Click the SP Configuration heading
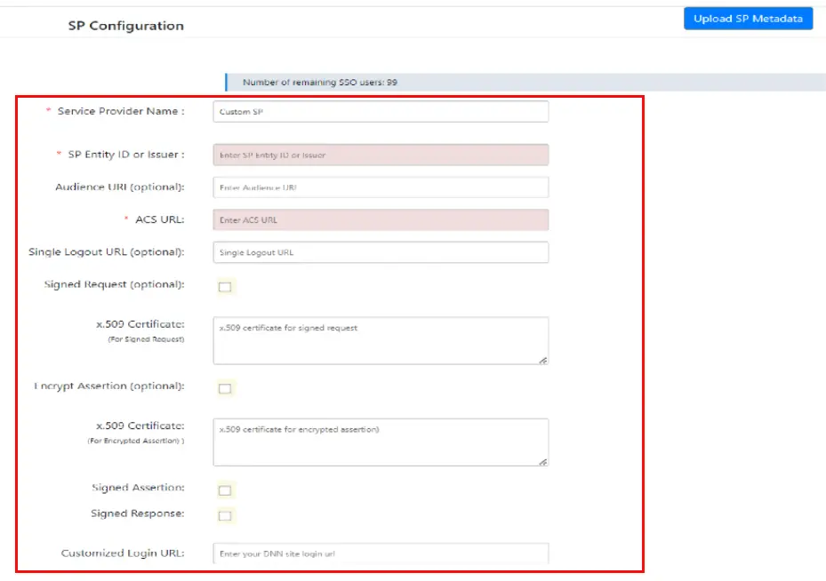The image size is (826, 581). (x=126, y=26)
